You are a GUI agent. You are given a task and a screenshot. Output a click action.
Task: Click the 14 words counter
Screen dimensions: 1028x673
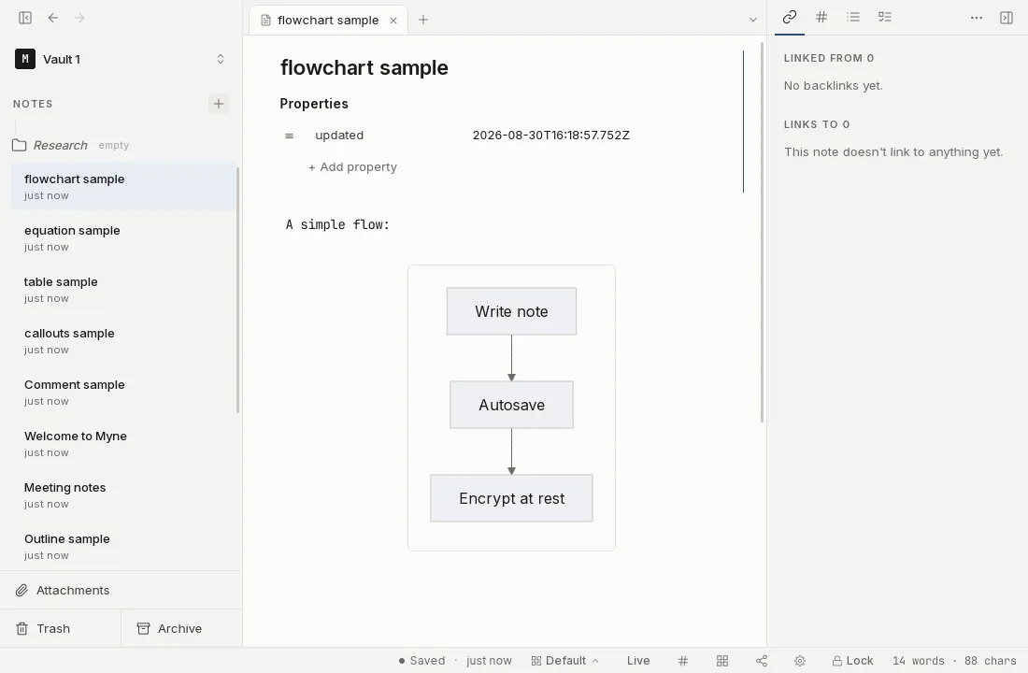(918, 661)
